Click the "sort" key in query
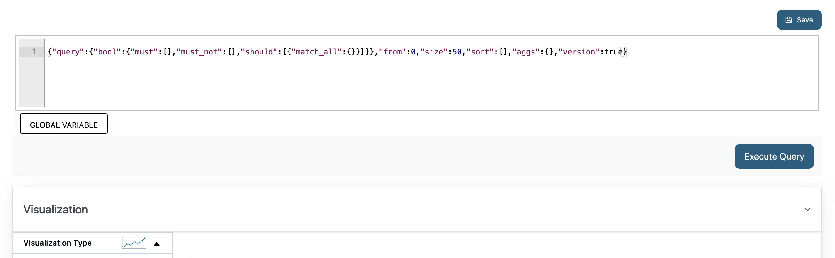The width and height of the screenshot is (835, 258). [x=480, y=52]
